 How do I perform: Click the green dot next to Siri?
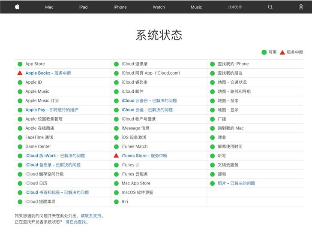[x=117, y=202]
